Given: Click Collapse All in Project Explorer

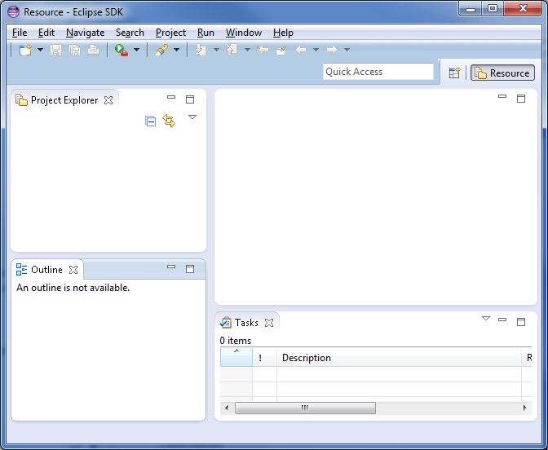Looking at the screenshot, I should point(150,121).
